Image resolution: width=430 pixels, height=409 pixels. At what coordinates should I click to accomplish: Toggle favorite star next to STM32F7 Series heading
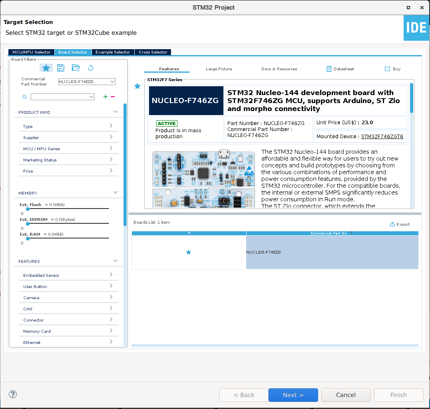tap(137, 86)
